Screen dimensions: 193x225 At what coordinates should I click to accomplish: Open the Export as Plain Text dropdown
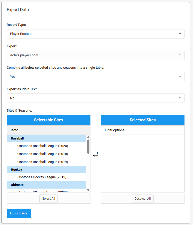point(96,98)
